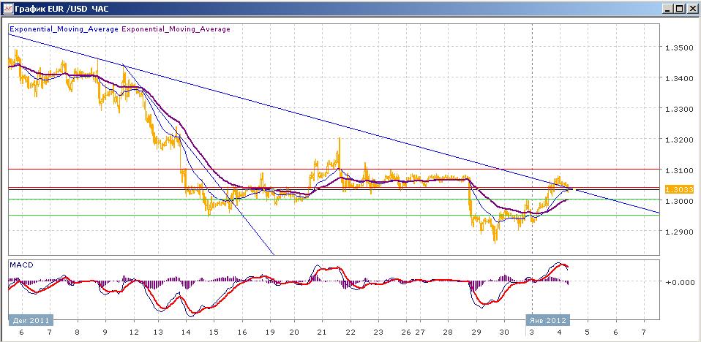Click the 1.3300 price axis label

[x=680, y=109]
